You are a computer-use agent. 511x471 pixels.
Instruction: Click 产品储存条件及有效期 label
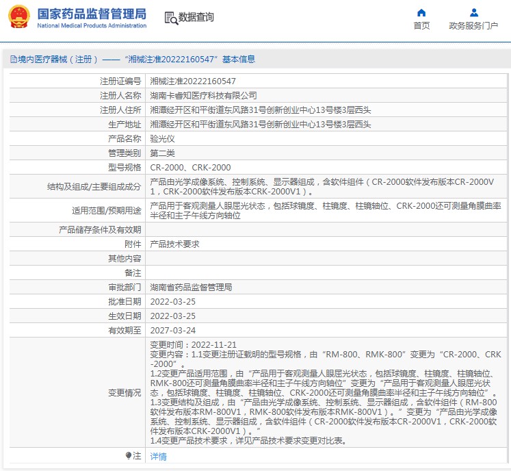pyautogui.click(x=100, y=229)
